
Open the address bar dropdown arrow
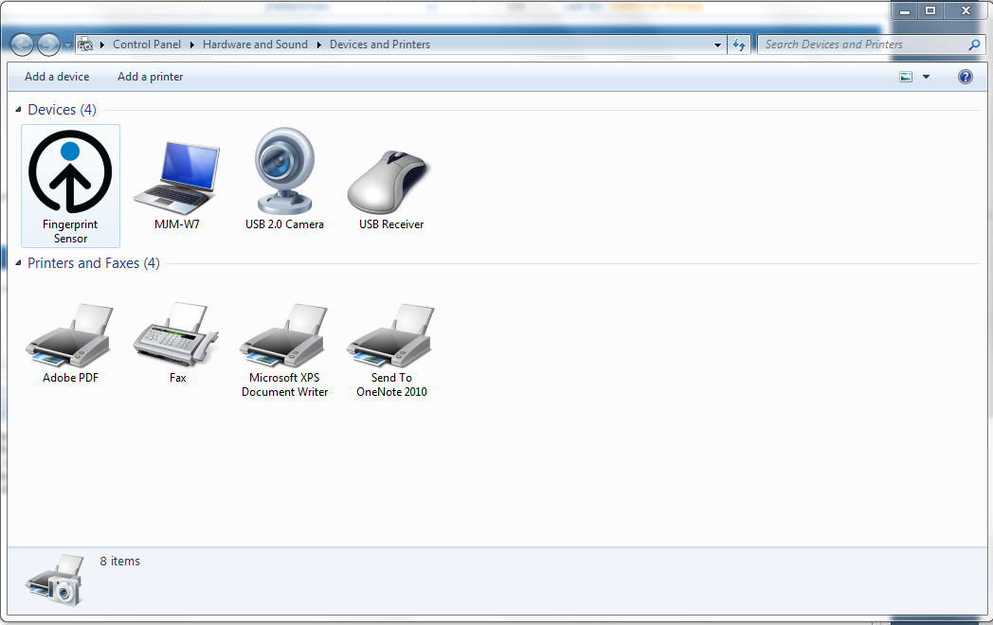pos(717,44)
